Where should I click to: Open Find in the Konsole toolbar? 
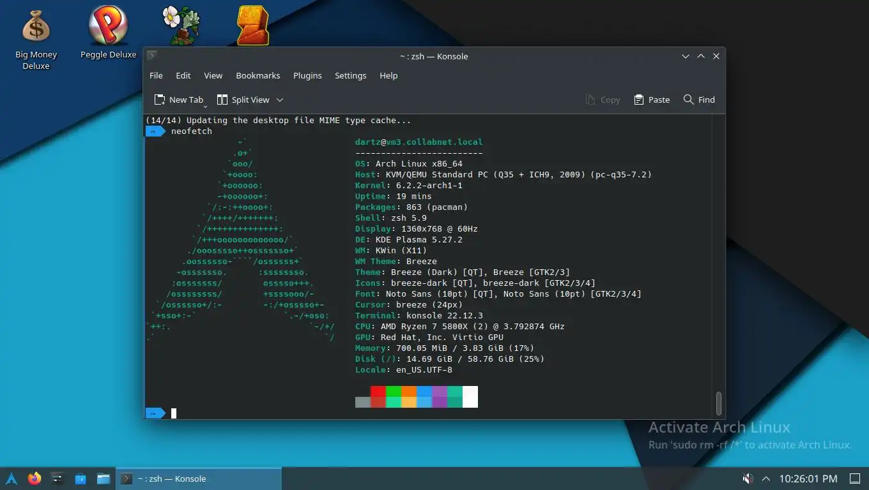click(699, 100)
